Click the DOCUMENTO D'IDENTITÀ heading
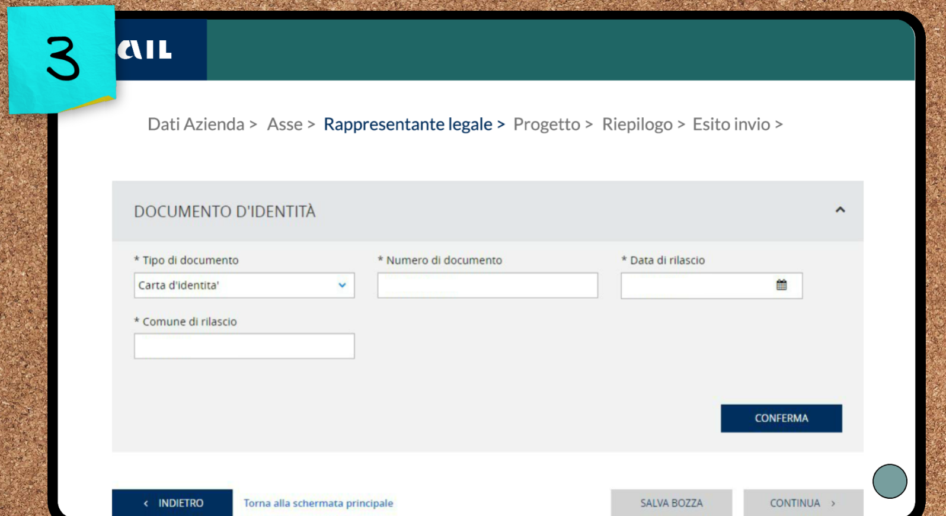This screenshot has height=516, width=946. pos(225,211)
